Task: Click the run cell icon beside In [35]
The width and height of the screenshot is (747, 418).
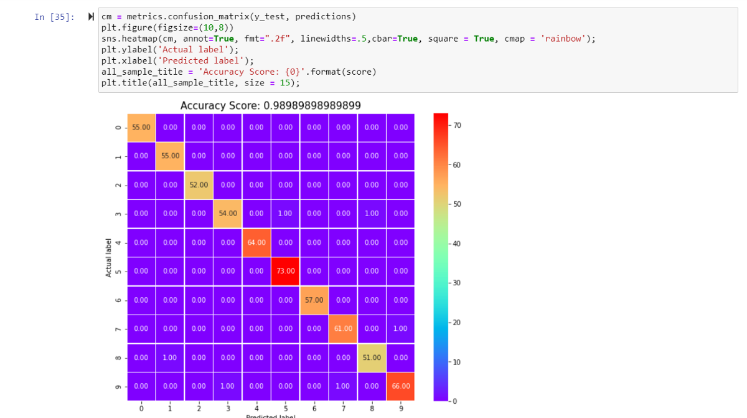Action: (91, 17)
